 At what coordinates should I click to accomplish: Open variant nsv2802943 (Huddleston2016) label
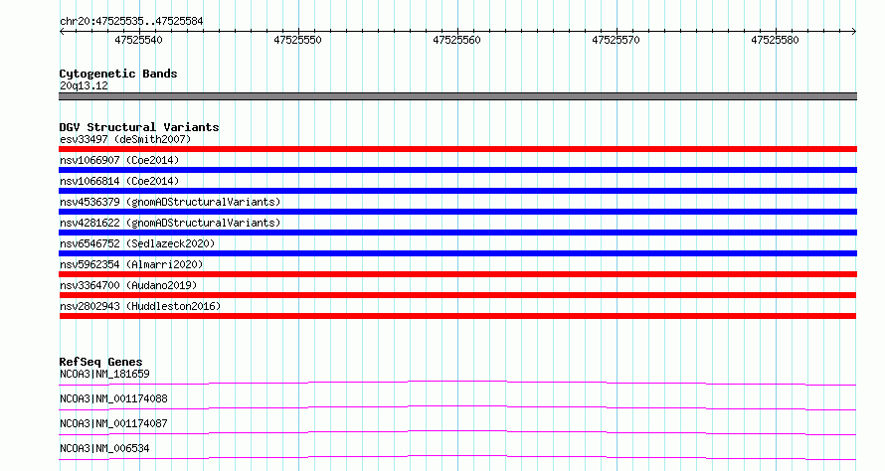click(140, 306)
